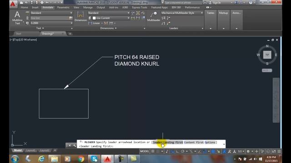
Task: Toggle drawing grid display in status bar
Action: [x=153, y=151]
